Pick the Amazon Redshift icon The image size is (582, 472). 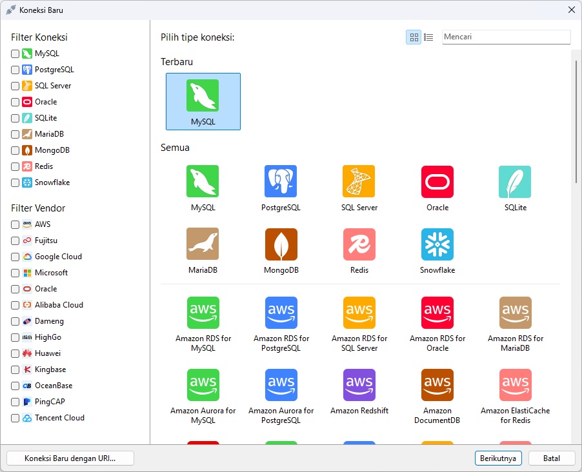tap(359, 385)
